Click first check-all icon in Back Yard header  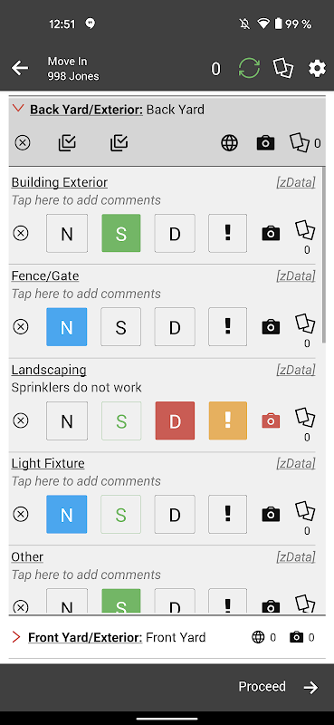[67, 143]
